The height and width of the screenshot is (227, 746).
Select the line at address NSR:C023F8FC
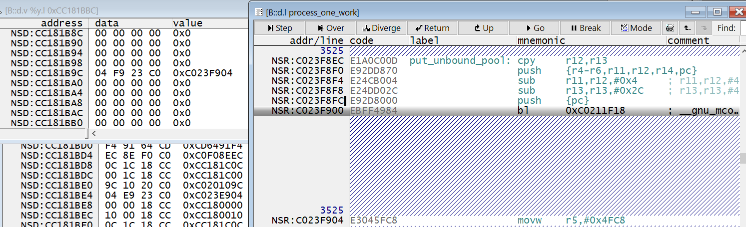tap(497, 100)
